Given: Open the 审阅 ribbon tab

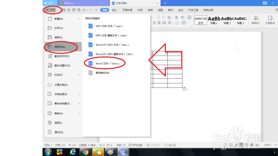Looking at the screenshot, I should 150,10.
